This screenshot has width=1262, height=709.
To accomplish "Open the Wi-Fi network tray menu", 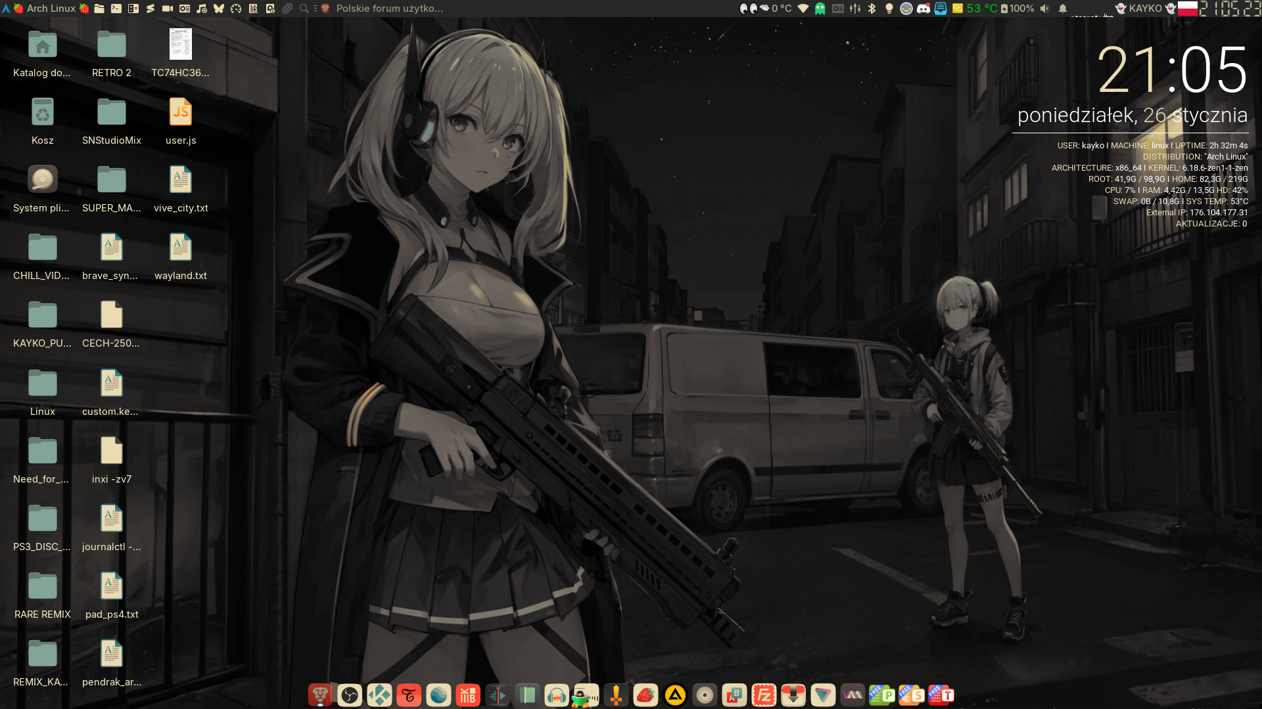I will pyautogui.click(x=803, y=9).
